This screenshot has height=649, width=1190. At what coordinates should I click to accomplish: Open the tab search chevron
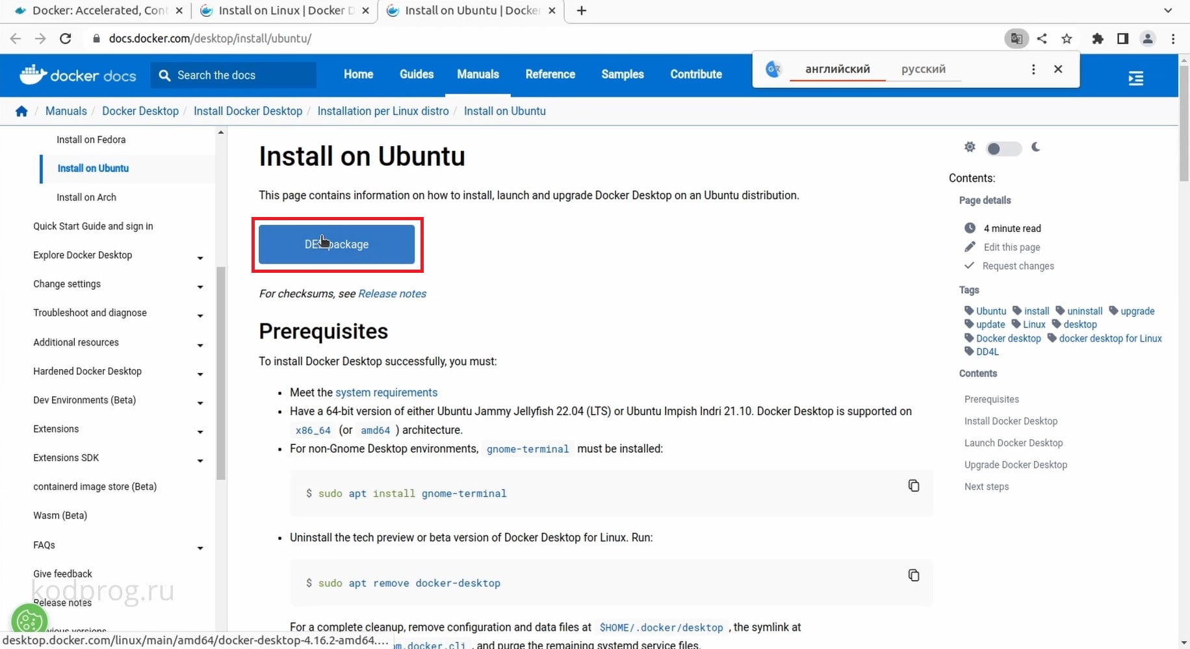coord(1168,10)
